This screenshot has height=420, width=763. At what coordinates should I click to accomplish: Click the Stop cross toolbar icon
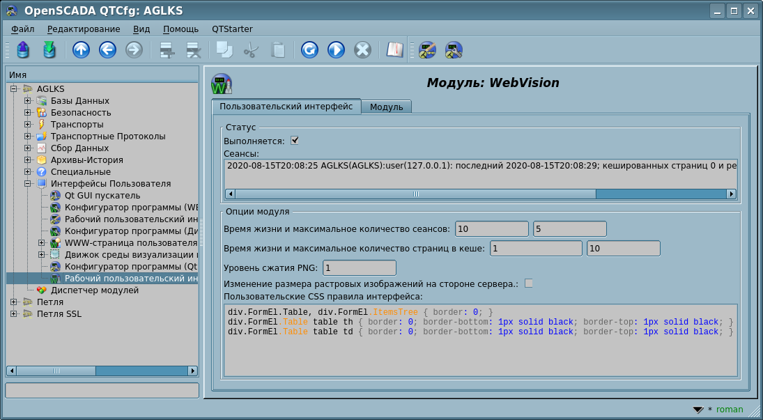coord(362,49)
